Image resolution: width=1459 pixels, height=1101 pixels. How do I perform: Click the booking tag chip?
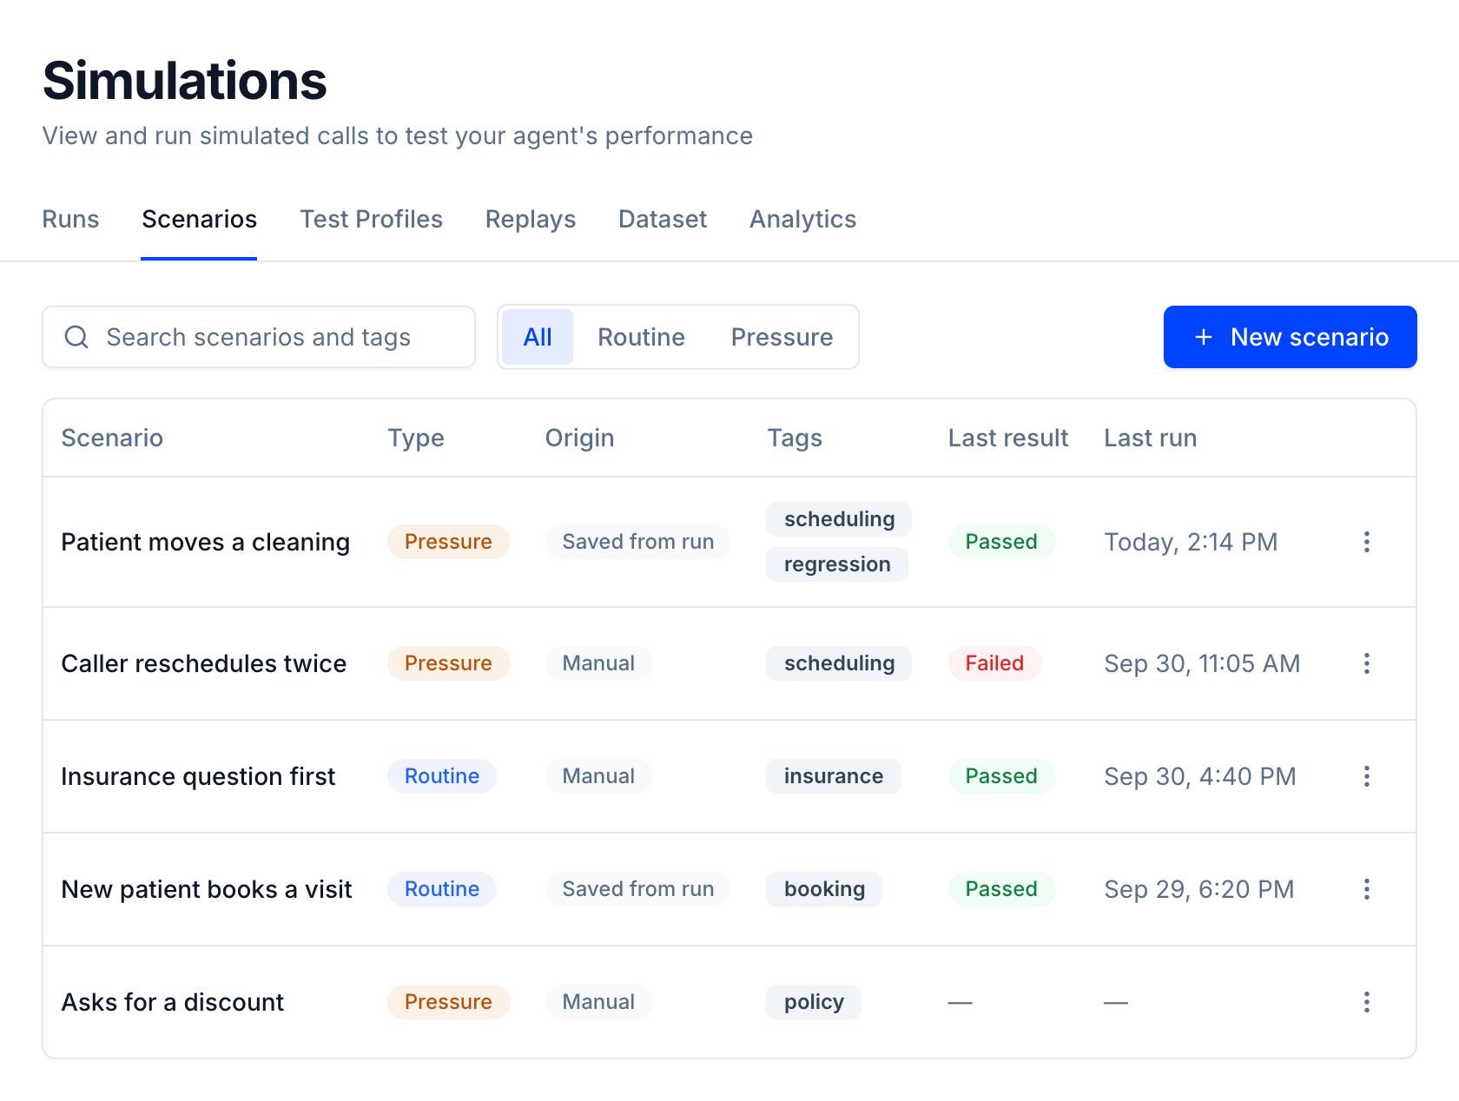(x=824, y=889)
